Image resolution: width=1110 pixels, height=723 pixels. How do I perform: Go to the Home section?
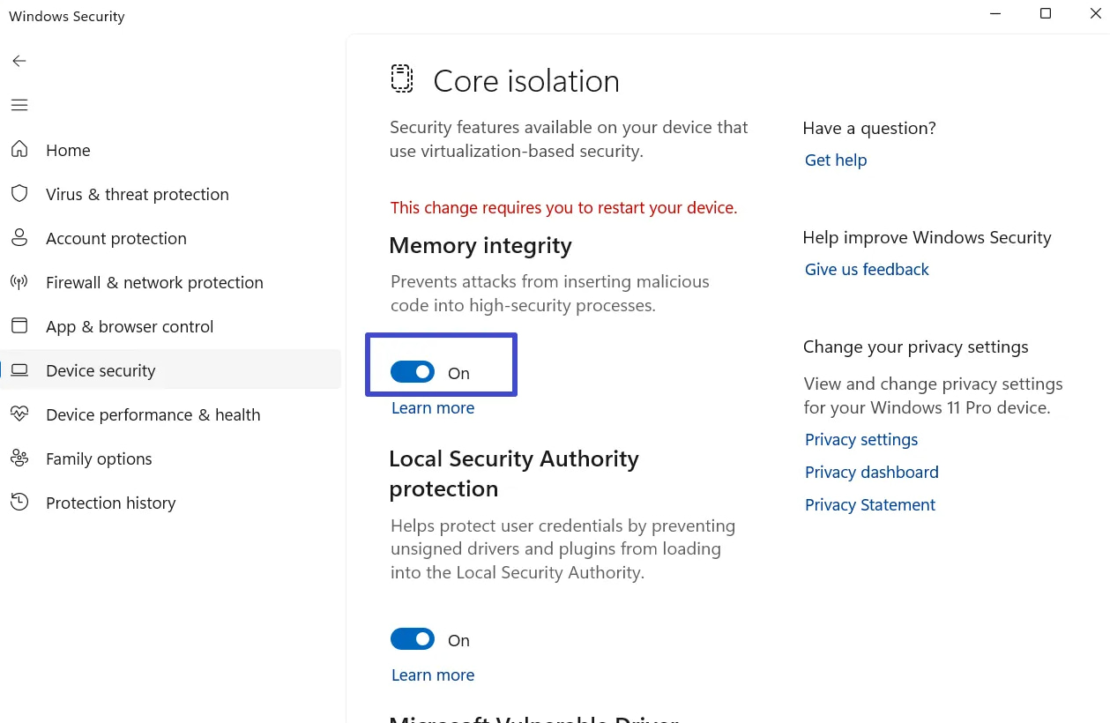68,150
